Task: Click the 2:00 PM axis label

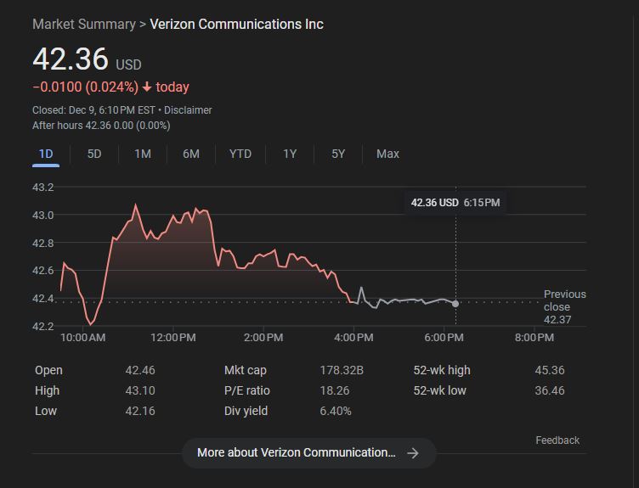Action: click(263, 338)
